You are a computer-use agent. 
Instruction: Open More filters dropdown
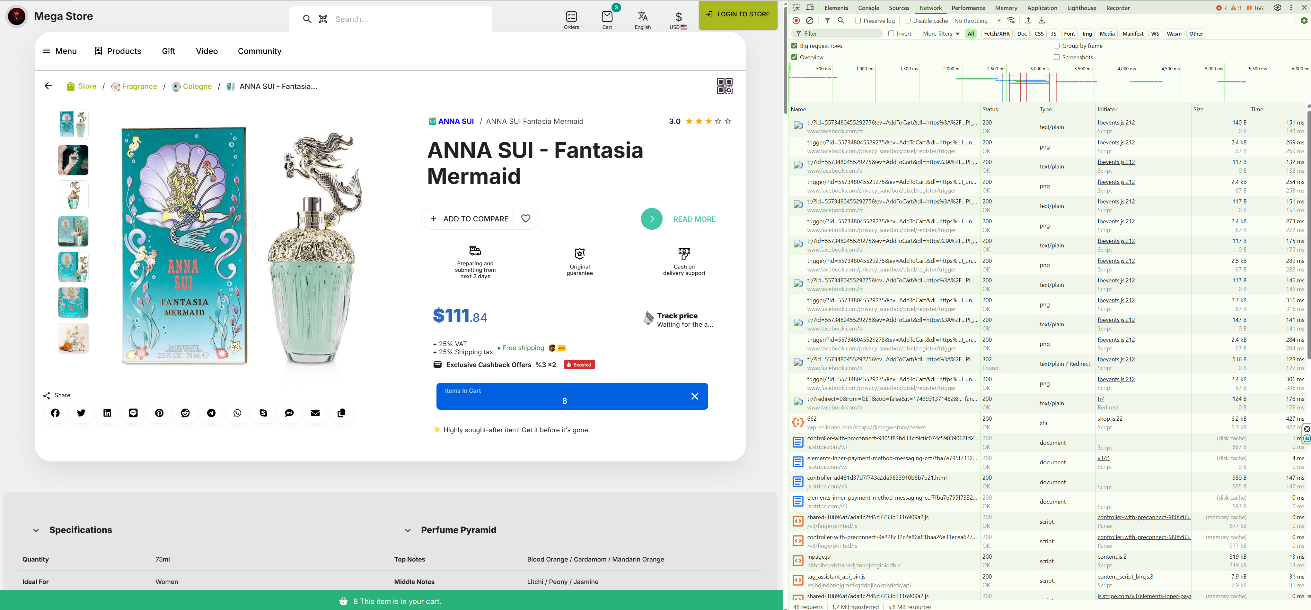click(940, 34)
